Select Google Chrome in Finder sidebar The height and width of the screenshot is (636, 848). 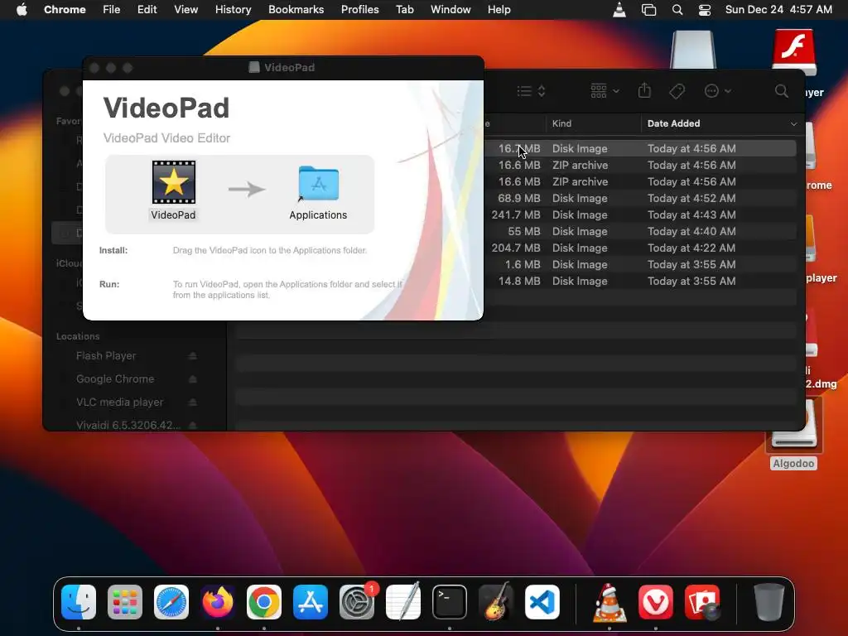[114, 379]
